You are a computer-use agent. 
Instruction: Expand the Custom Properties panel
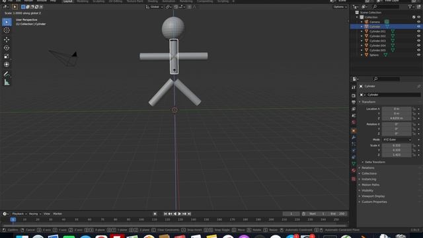tap(374, 202)
